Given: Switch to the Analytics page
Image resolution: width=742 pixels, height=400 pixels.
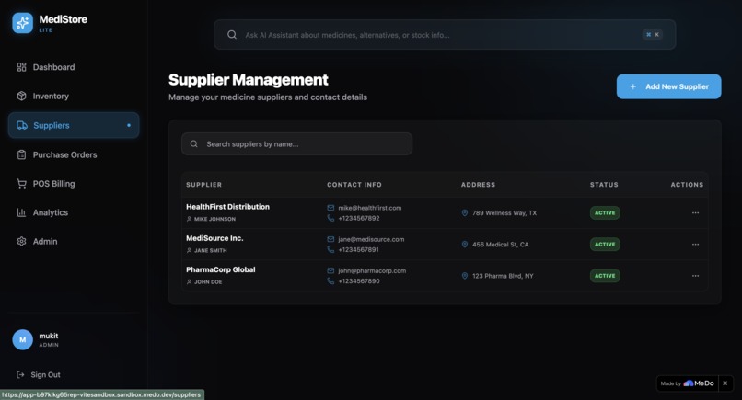Looking at the screenshot, I should pos(74,212).
